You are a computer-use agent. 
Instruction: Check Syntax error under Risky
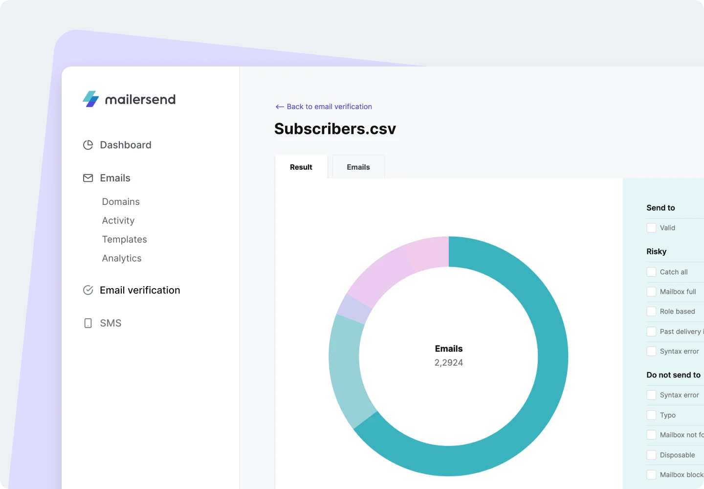(651, 351)
